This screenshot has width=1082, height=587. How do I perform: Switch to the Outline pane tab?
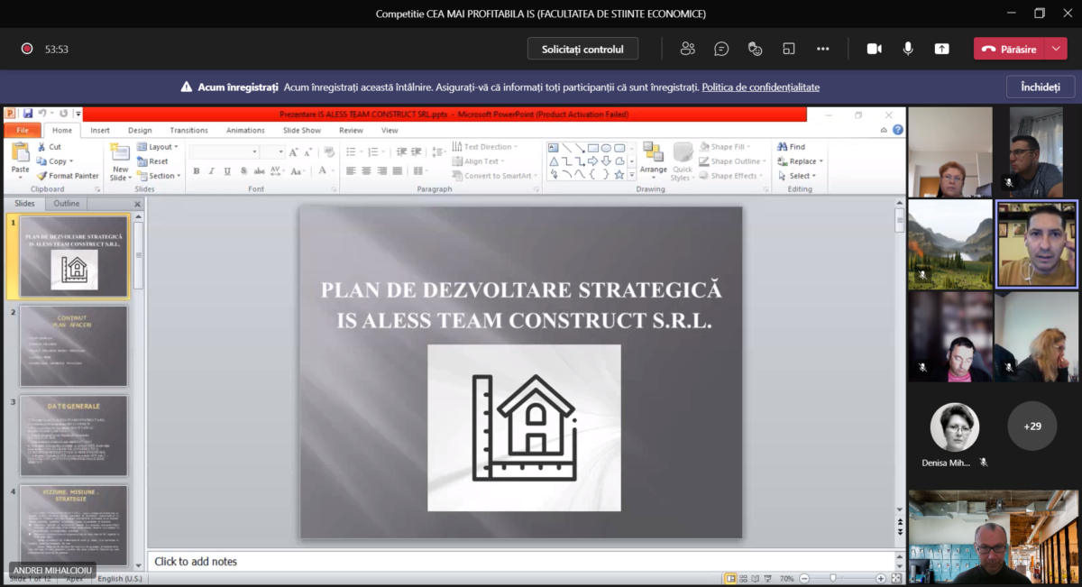67,204
